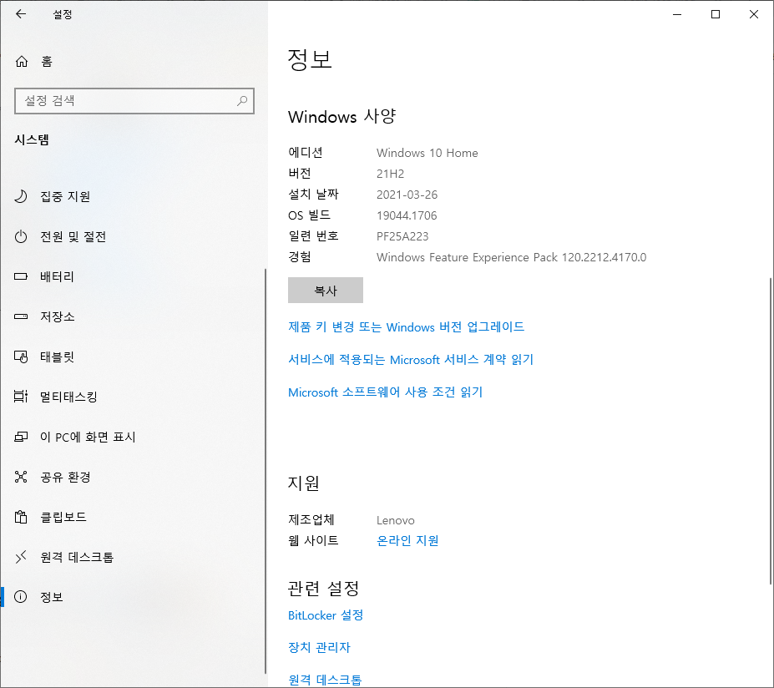774x688 pixels.
Task: Click the back arrow icon
Action: pyautogui.click(x=21, y=14)
